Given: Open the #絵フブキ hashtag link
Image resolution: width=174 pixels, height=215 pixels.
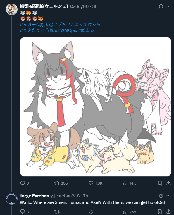Looking at the screenshot, I should tap(56, 24).
